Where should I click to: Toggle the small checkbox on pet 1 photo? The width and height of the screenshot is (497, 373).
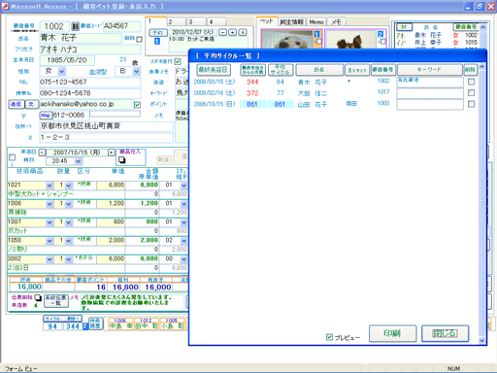[x=318, y=42]
